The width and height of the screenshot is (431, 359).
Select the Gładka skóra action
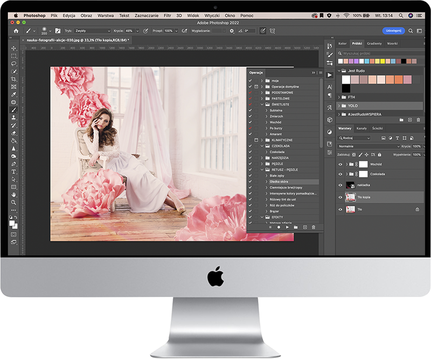(x=281, y=182)
